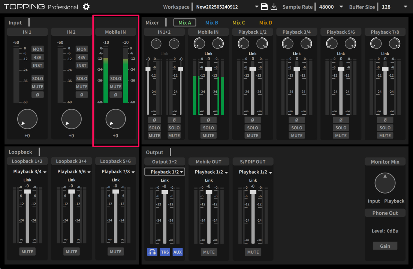Viewport: 413px width, 269px height.
Task: Click Output 1+2 fader handle
Action: [x=165, y=192]
